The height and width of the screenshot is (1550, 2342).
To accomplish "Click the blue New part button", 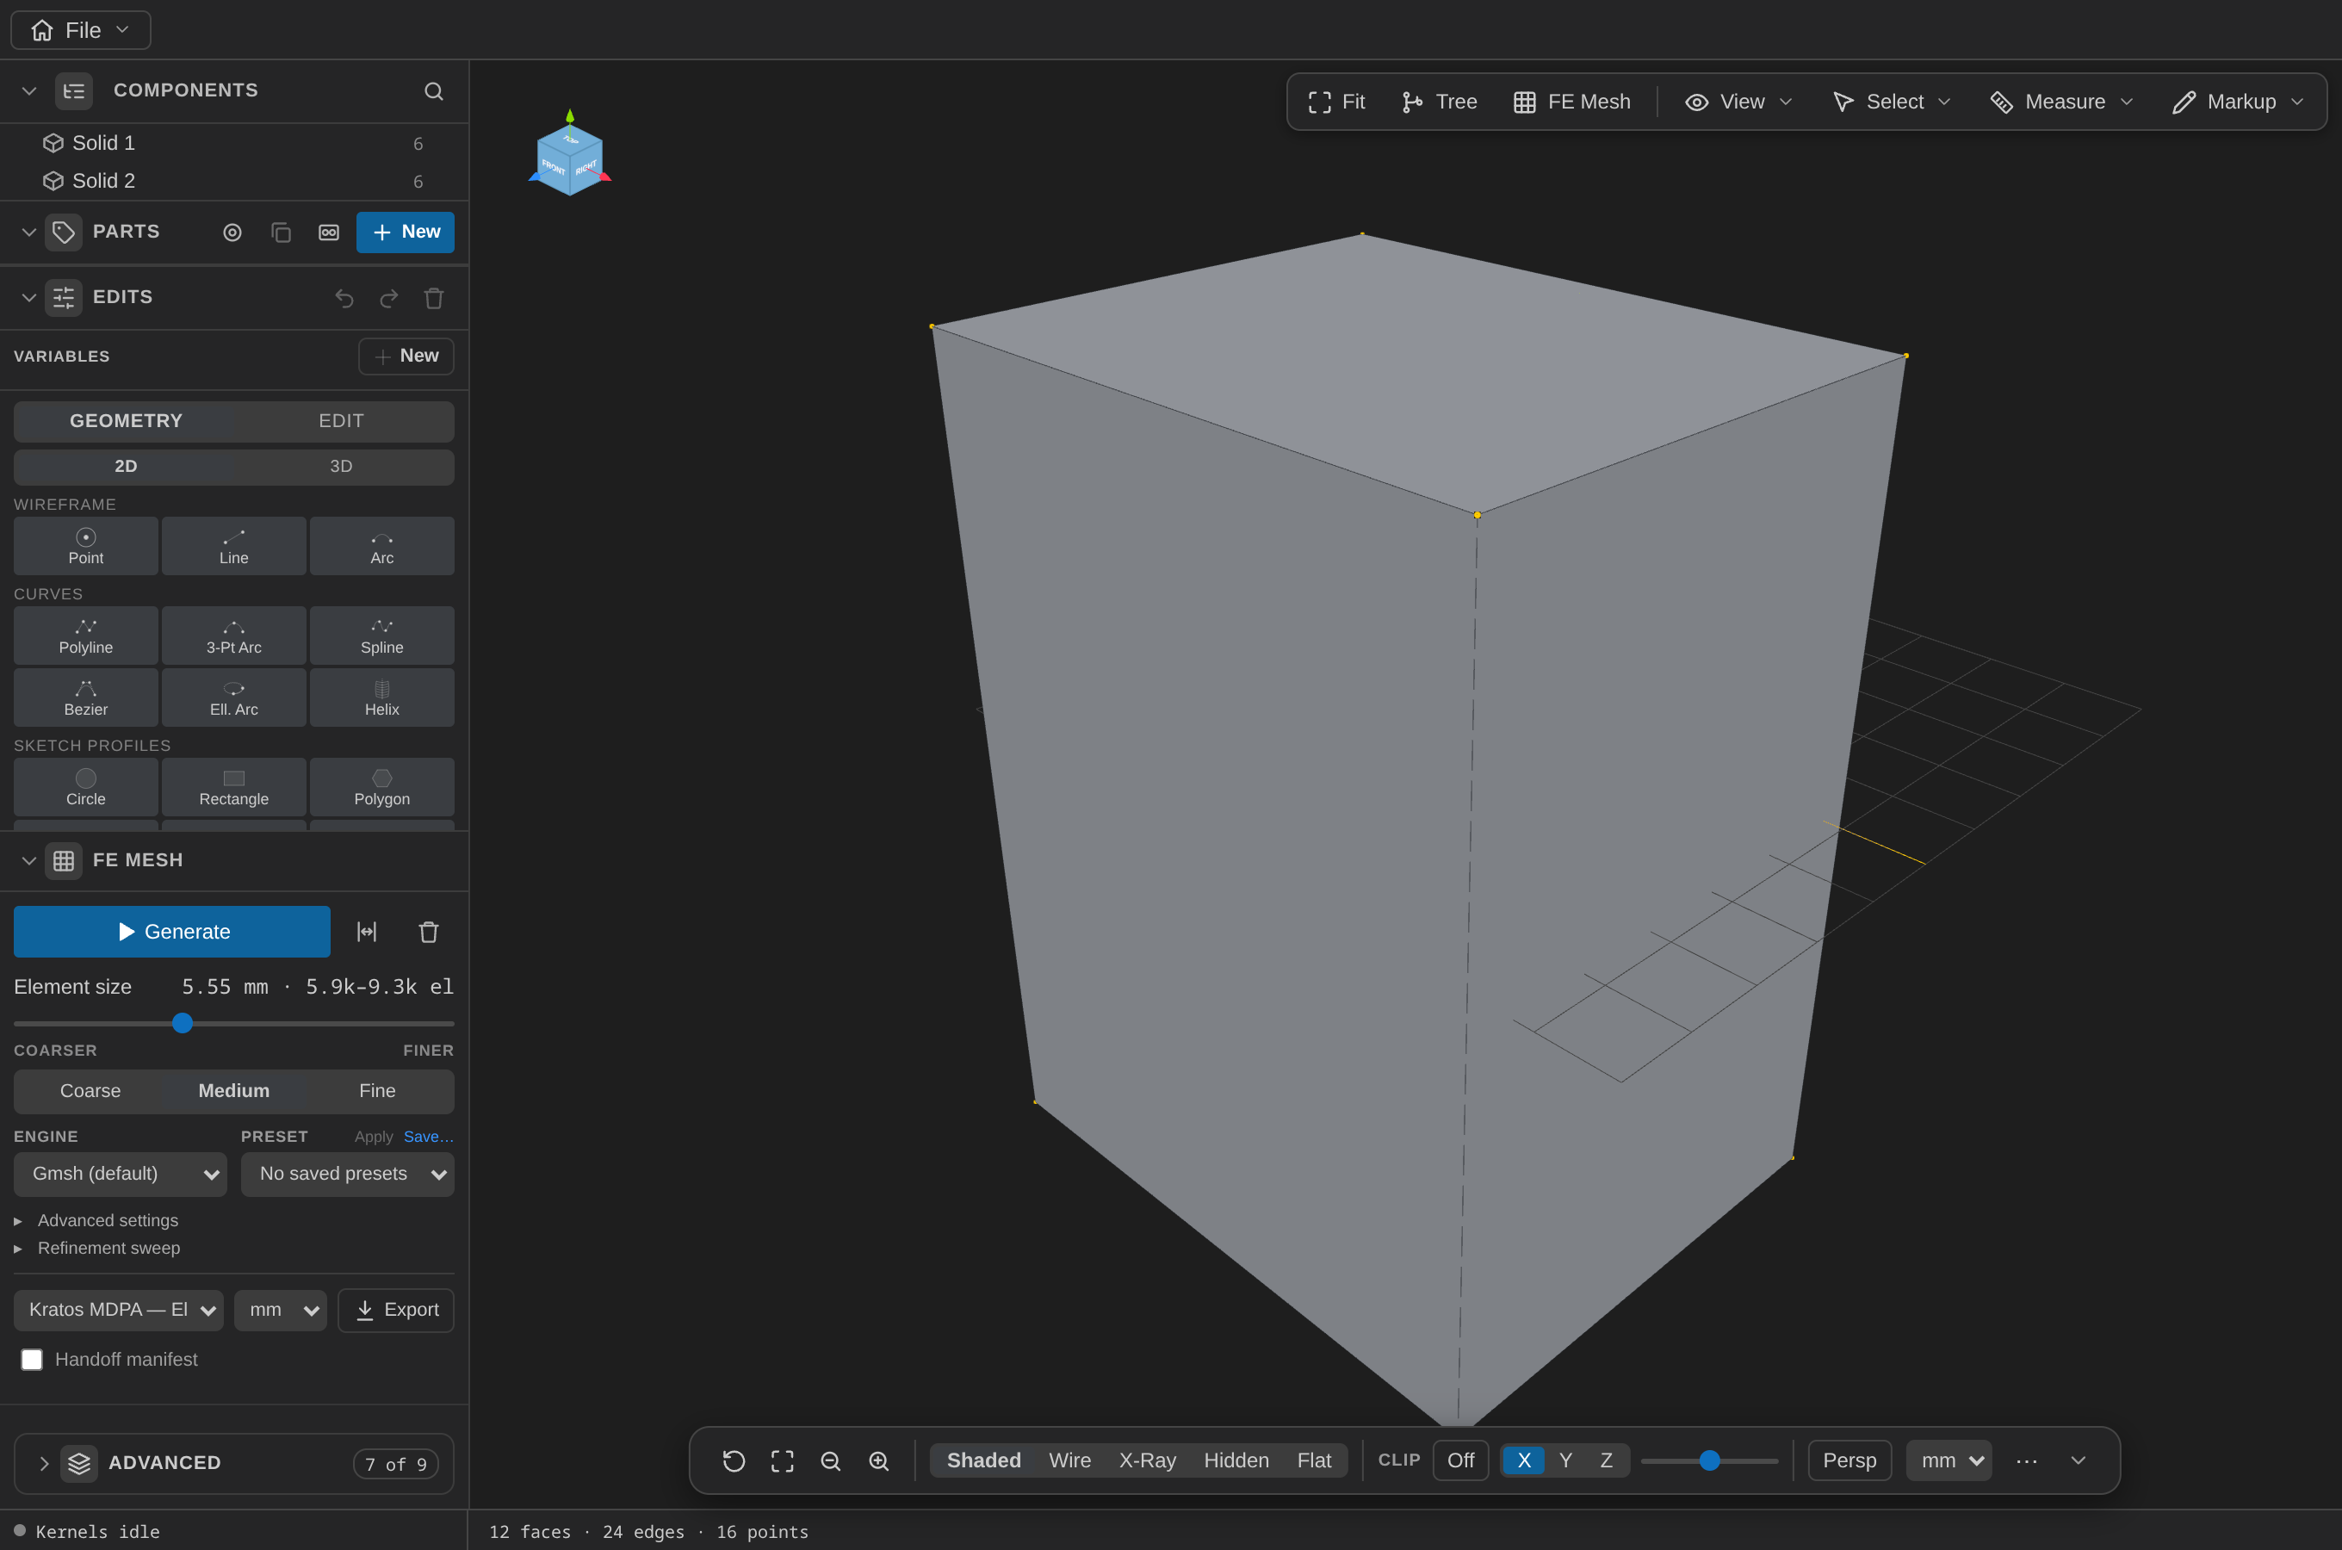I will pos(406,232).
